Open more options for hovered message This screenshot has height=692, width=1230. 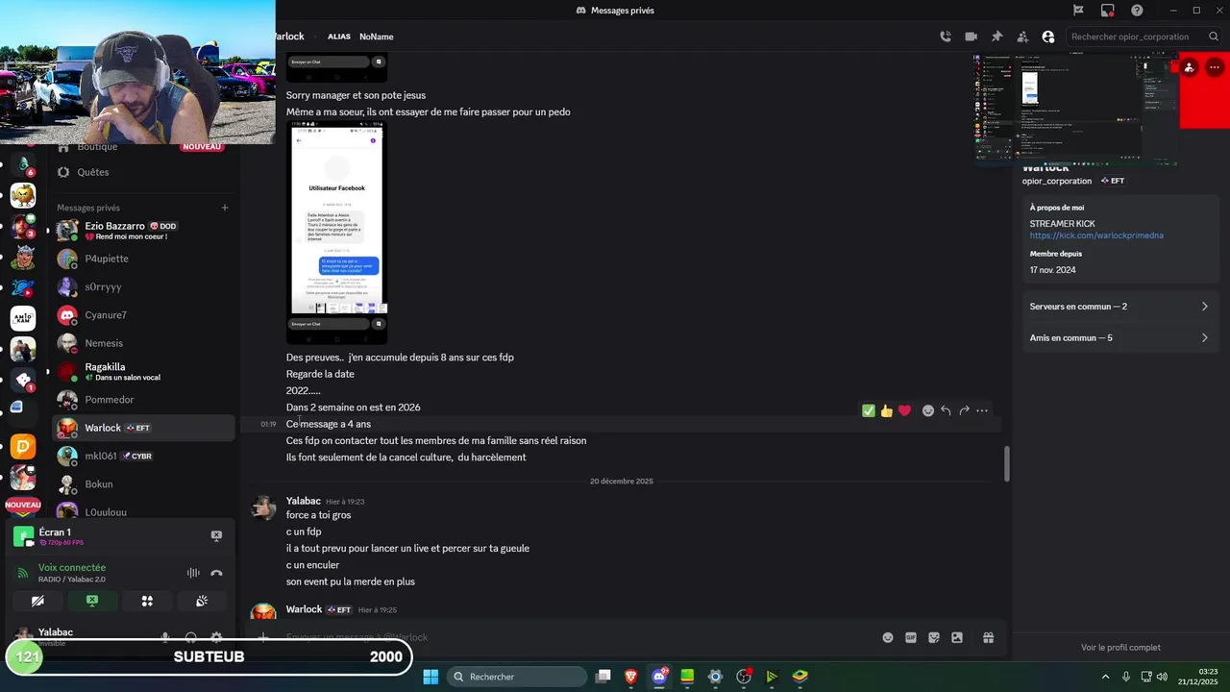click(982, 410)
